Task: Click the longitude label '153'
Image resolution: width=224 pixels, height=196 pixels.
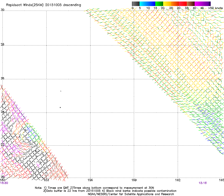Action: coord(46,180)
